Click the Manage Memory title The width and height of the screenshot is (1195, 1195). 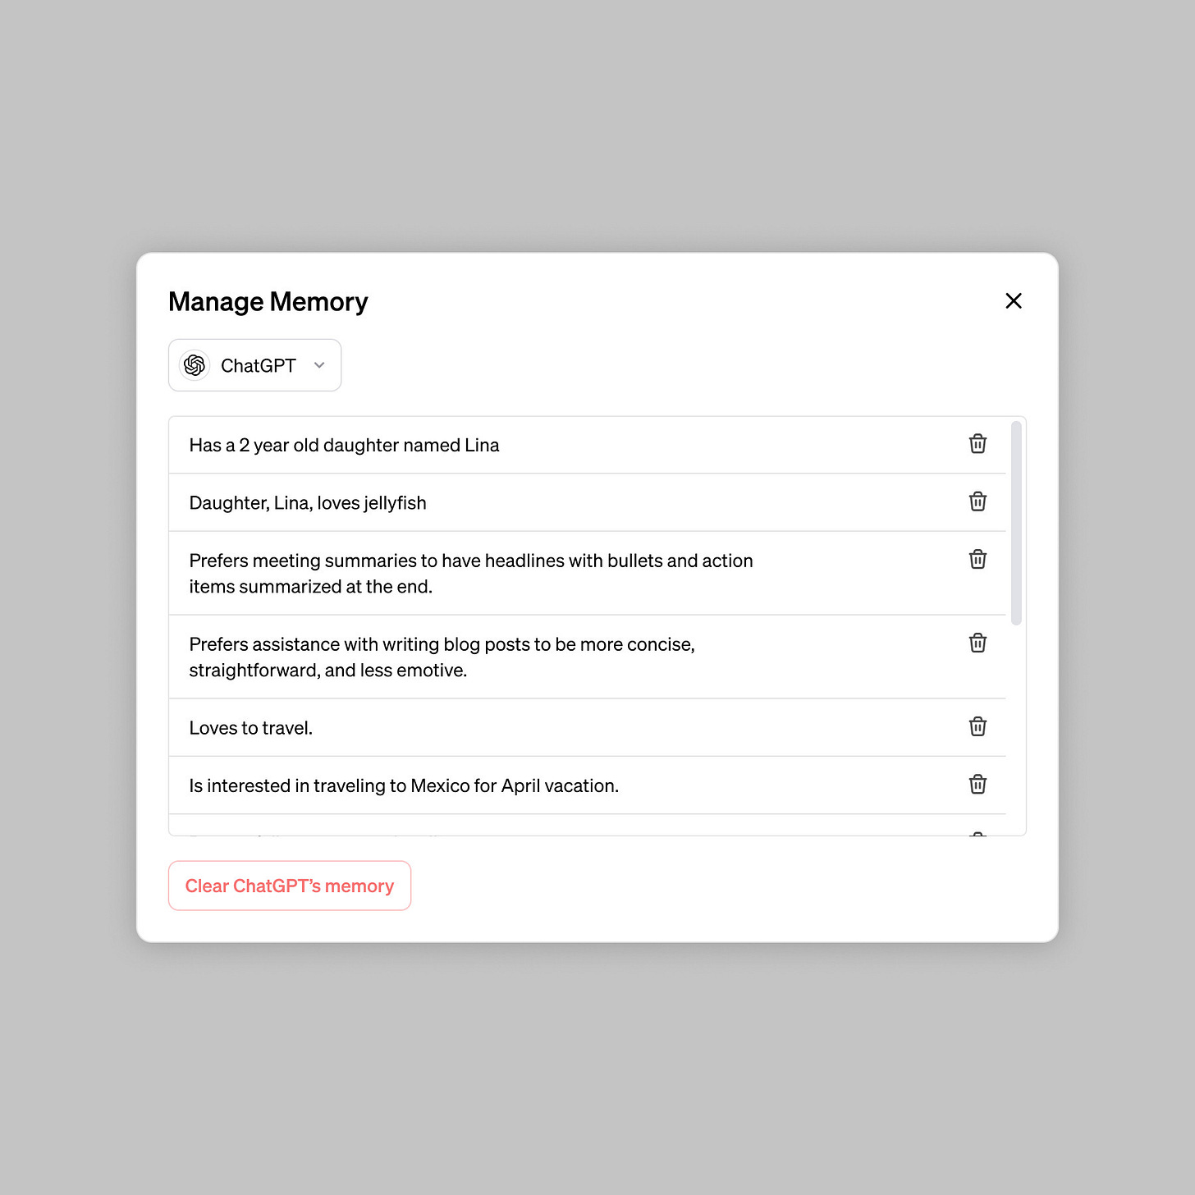[268, 301]
